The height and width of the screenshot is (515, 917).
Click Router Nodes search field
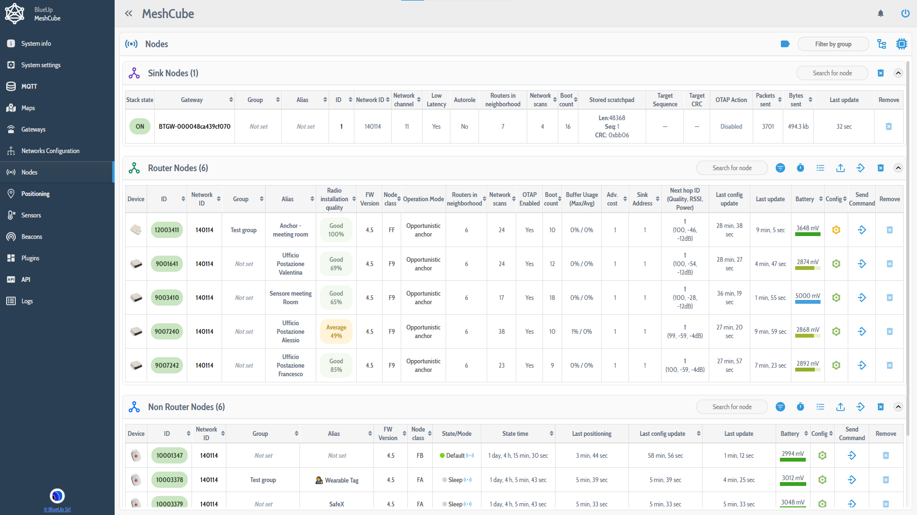coord(732,168)
